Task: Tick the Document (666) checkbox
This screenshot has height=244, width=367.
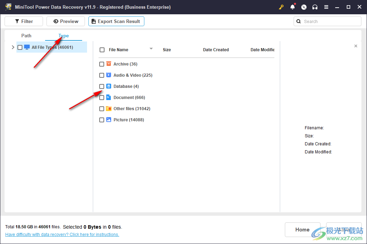Action: 102,98
